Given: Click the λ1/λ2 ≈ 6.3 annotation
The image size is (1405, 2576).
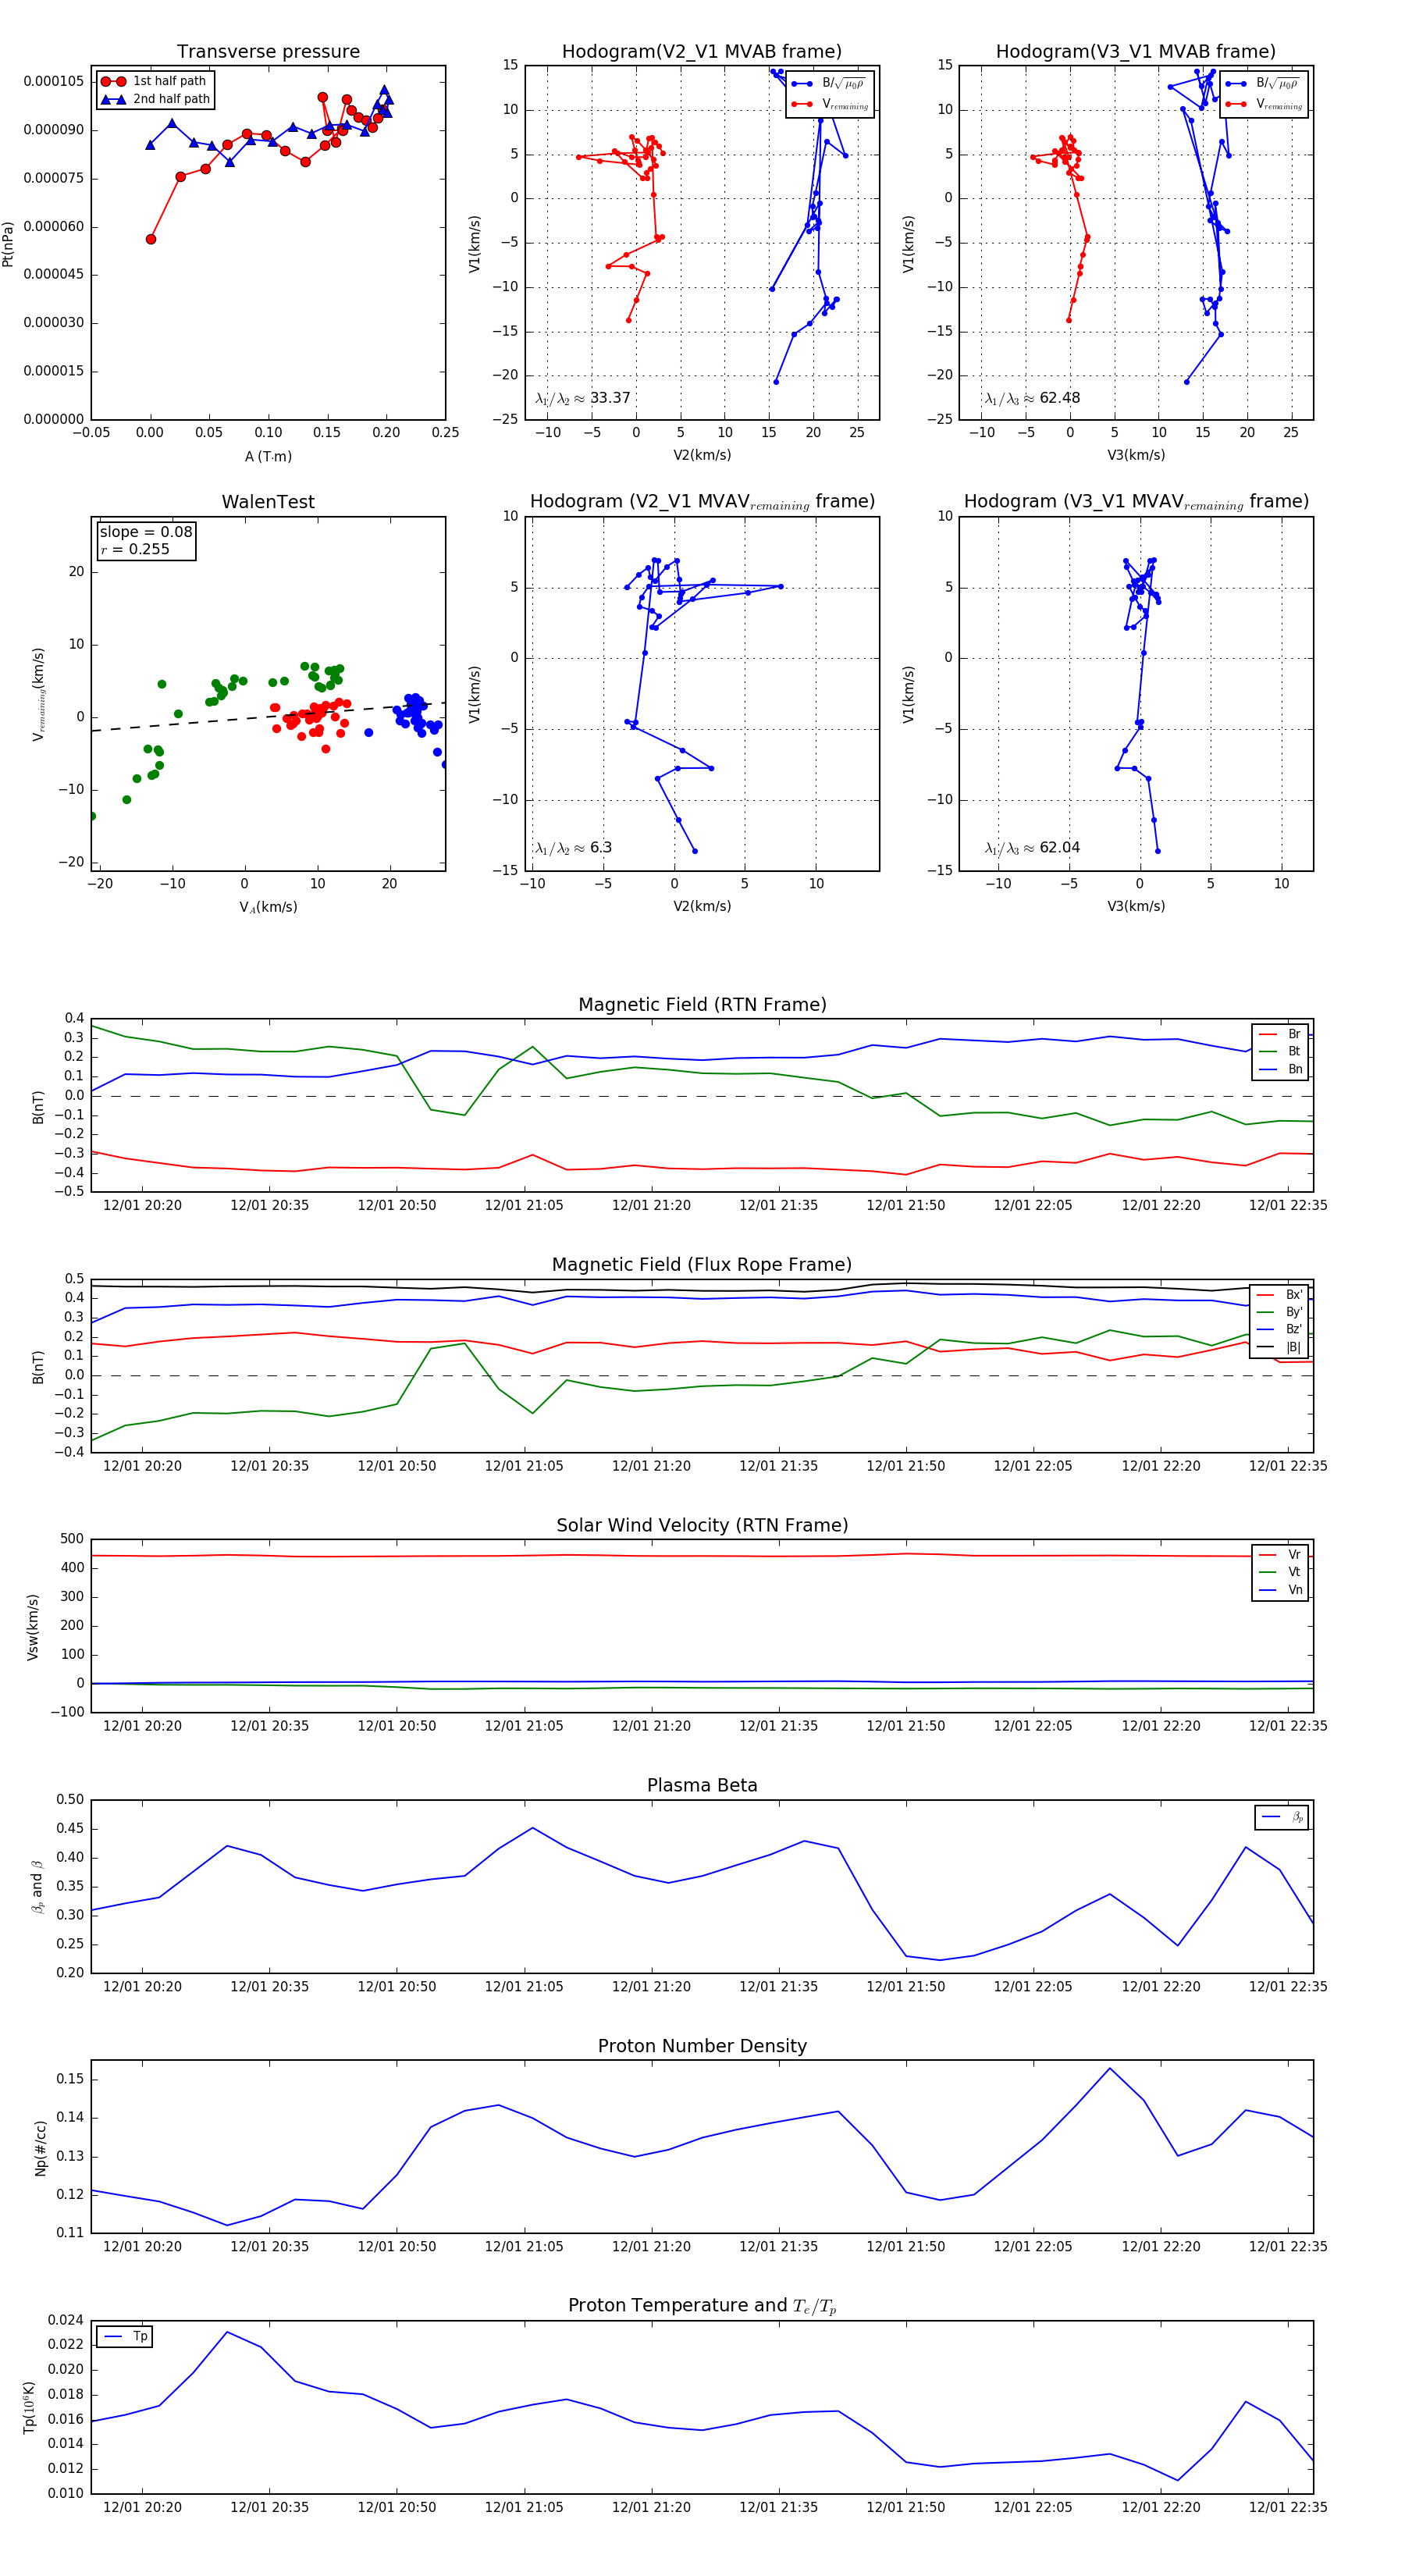Looking at the screenshot, I should coord(573,848).
